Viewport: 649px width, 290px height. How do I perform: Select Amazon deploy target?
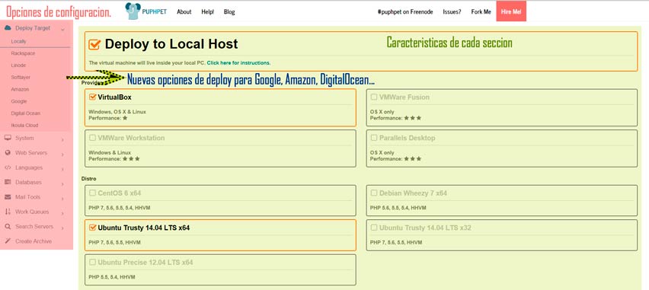pyautogui.click(x=21, y=89)
